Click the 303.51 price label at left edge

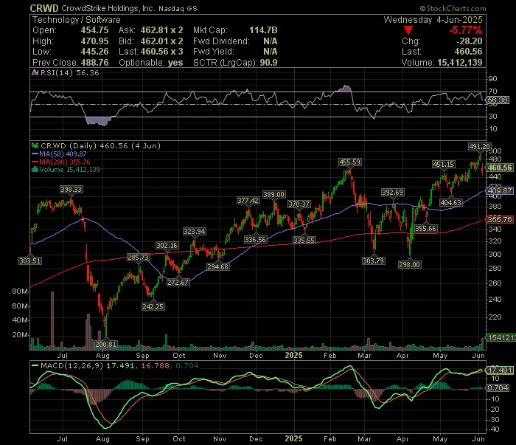click(30, 261)
